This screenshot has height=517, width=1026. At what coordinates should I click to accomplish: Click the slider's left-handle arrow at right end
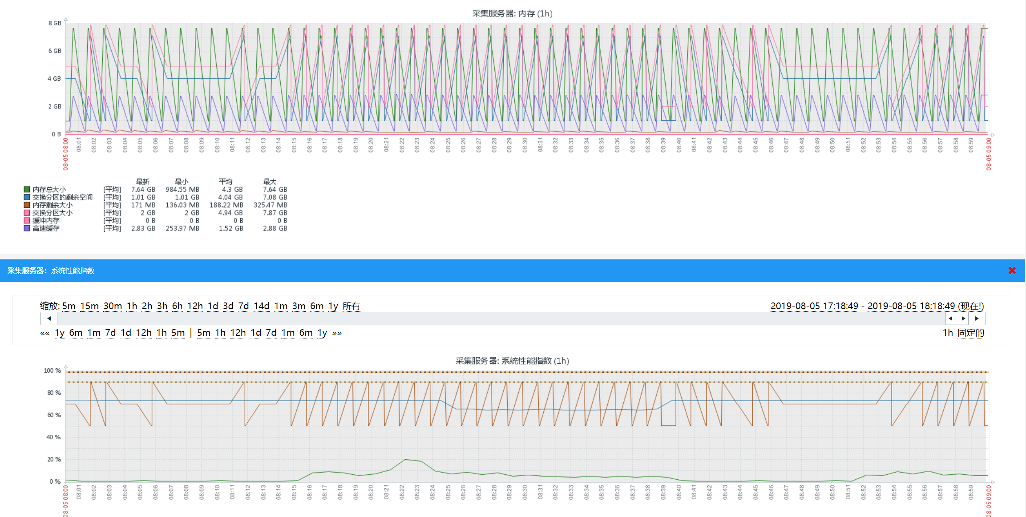tap(950, 318)
